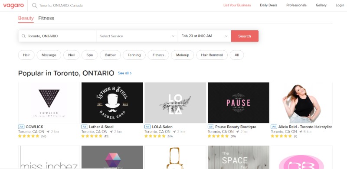This screenshot has height=169, width=347.
Task: Open Alicia Reid hairstylist photo
Action: 301,103
